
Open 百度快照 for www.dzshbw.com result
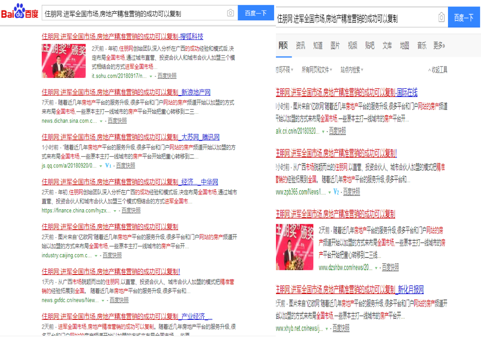(x=390, y=267)
